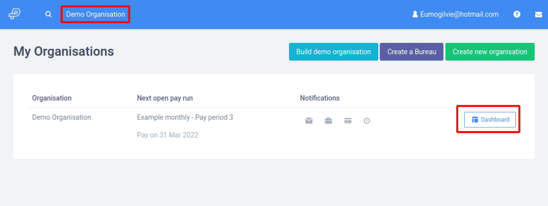Click Example monthly - Pay period 3 text

pos(185,117)
